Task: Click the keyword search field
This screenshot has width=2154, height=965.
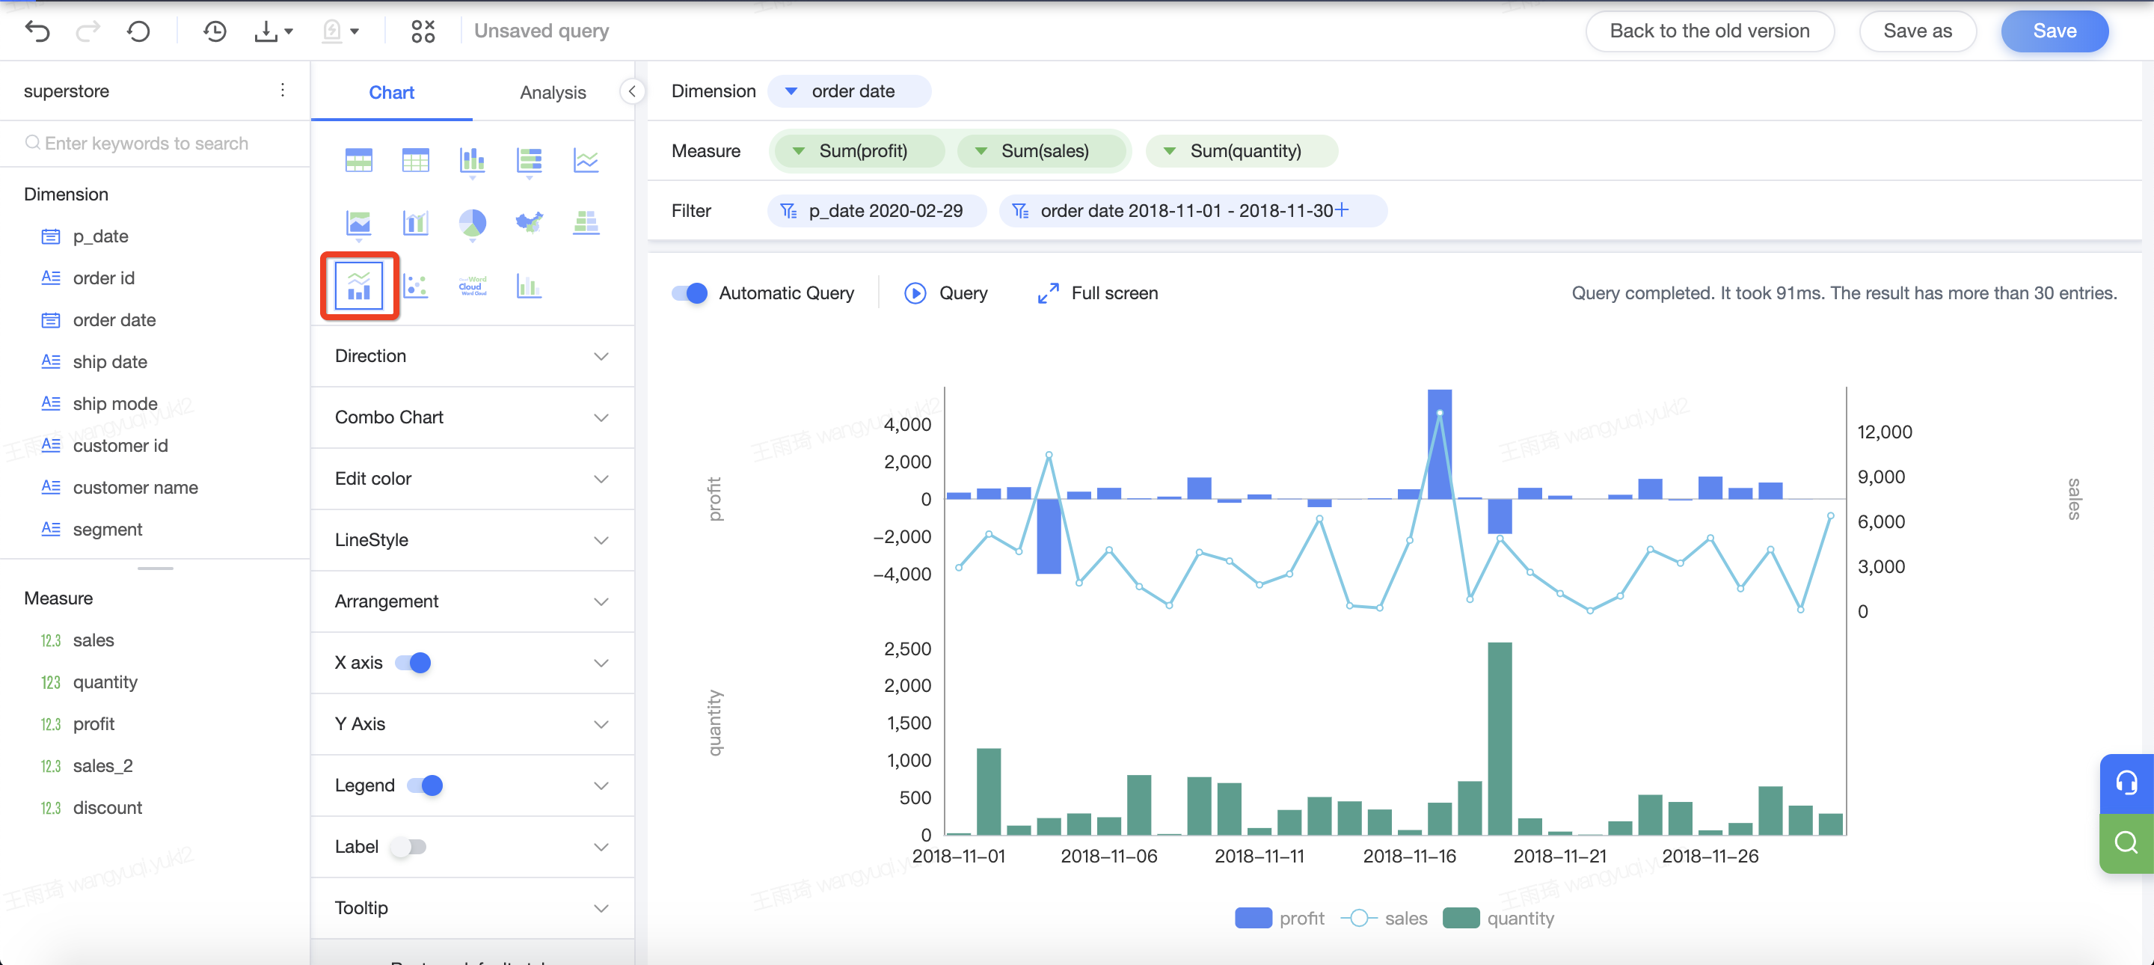Action: [x=156, y=143]
